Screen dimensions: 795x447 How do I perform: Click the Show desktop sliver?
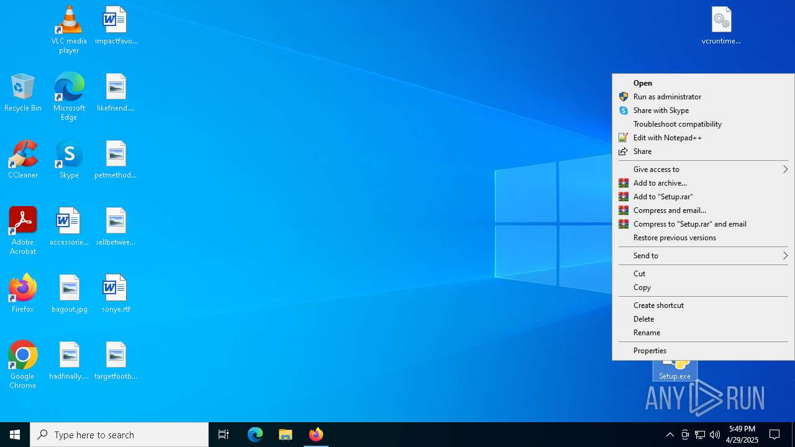793,435
